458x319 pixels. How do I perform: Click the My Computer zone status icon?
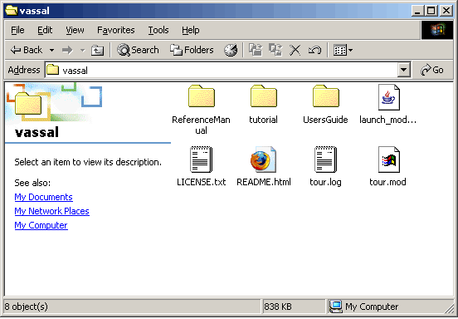click(x=336, y=307)
